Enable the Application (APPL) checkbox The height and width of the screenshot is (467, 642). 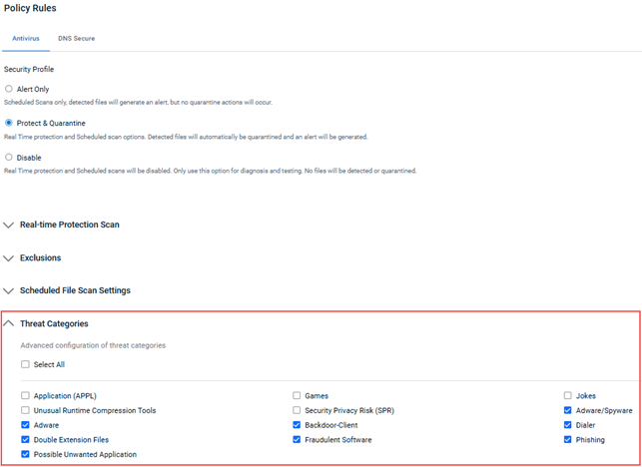(x=25, y=396)
